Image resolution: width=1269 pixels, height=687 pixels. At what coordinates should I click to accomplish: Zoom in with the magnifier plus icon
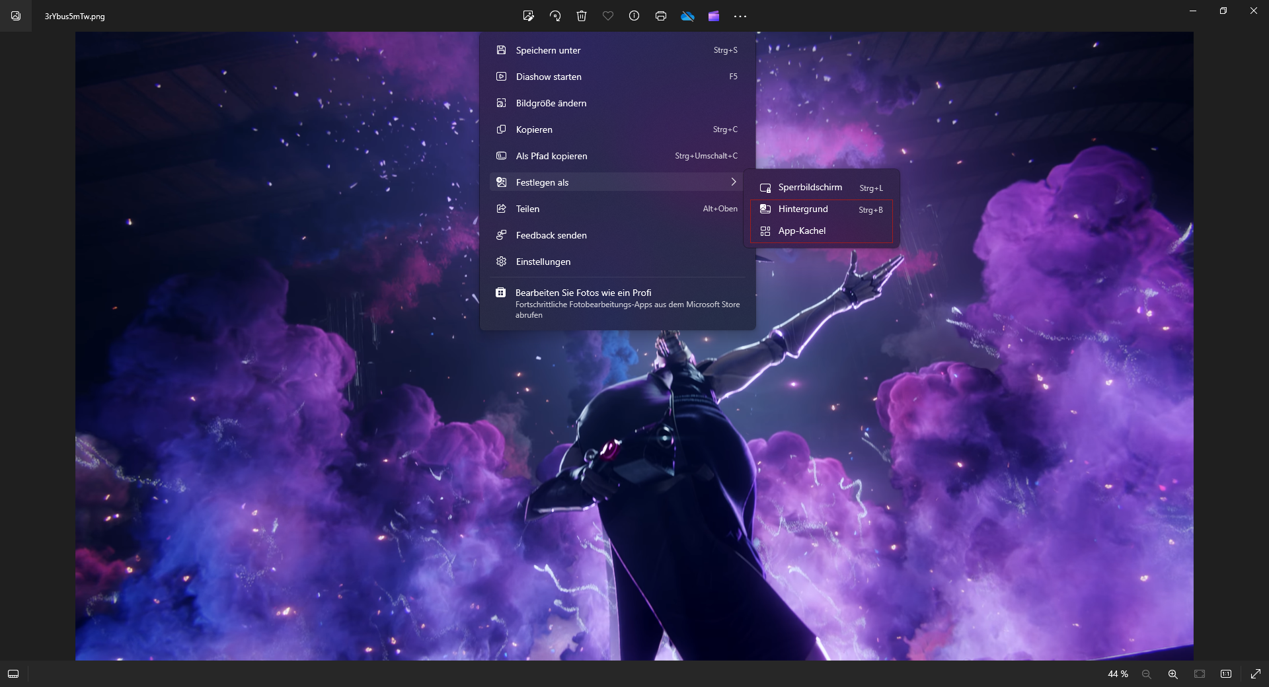click(x=1173, y=674)
